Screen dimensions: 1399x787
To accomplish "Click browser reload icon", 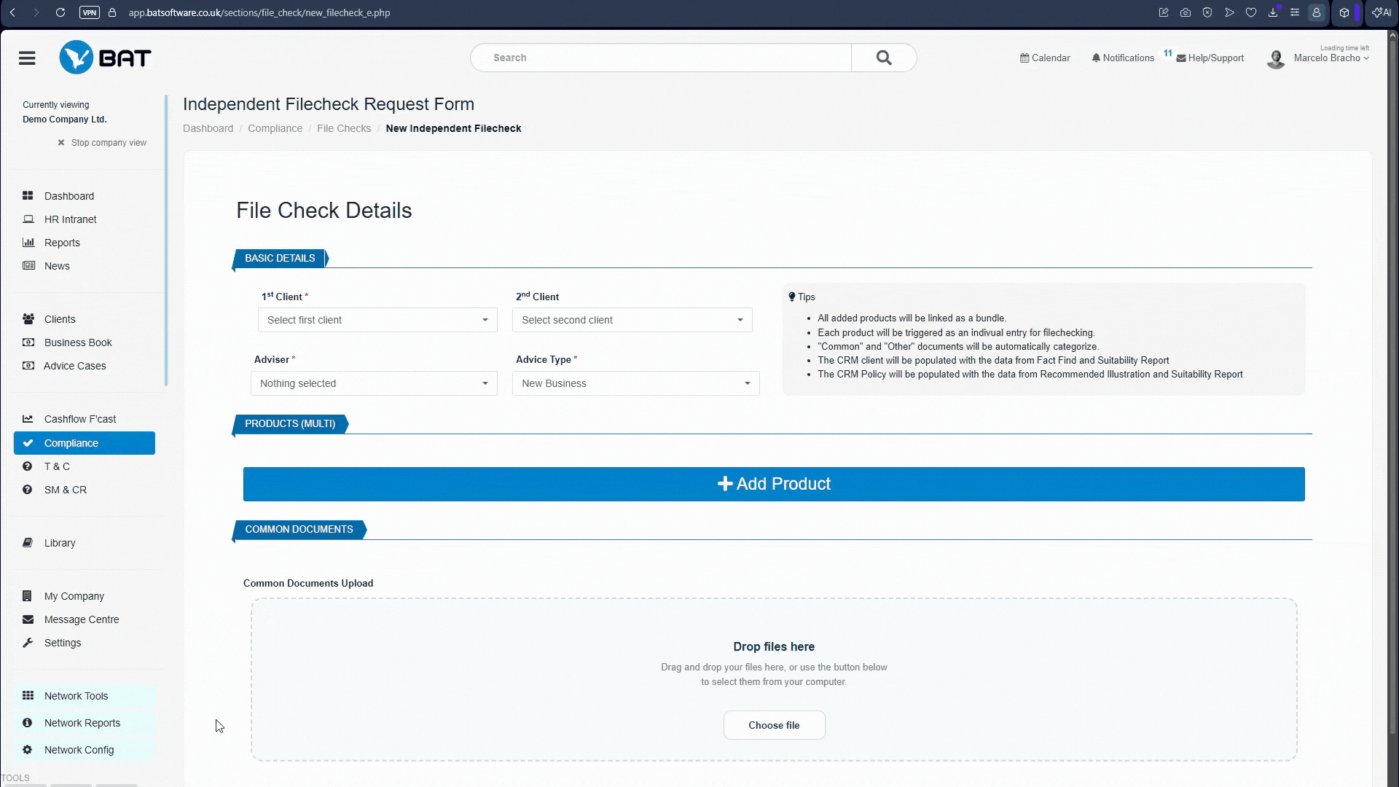I will coord(60,12).
